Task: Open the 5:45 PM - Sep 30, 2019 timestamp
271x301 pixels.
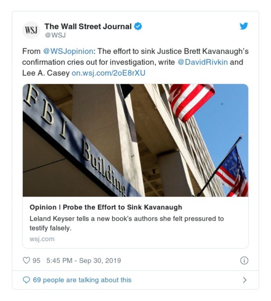Action: tap(84, 261)
